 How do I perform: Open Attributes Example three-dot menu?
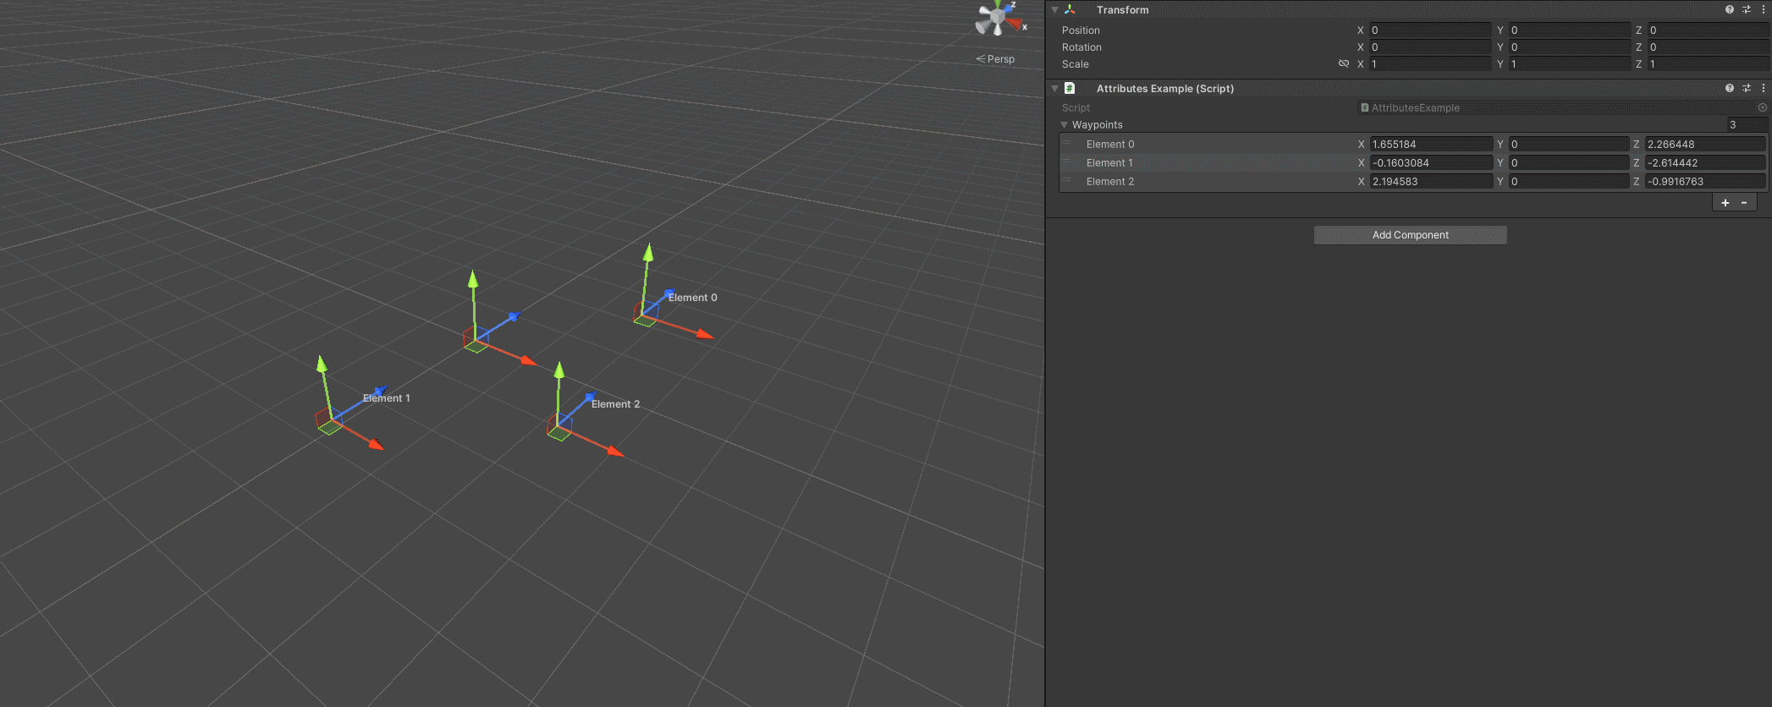[1764, 88]
